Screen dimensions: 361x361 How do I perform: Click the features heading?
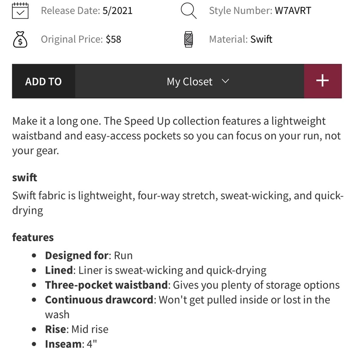(x=33, y=238)
